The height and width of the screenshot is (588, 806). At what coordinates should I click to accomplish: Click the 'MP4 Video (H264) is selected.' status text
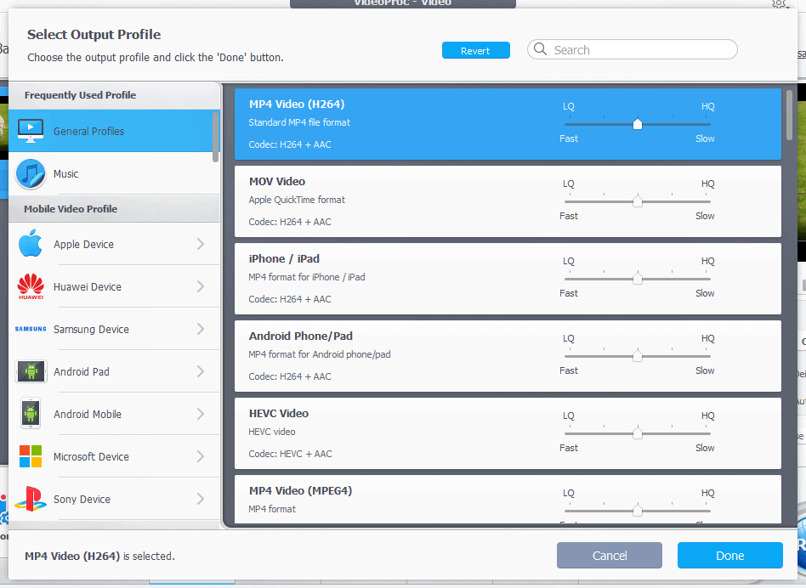pyautogui.click(x=99, y=557)
